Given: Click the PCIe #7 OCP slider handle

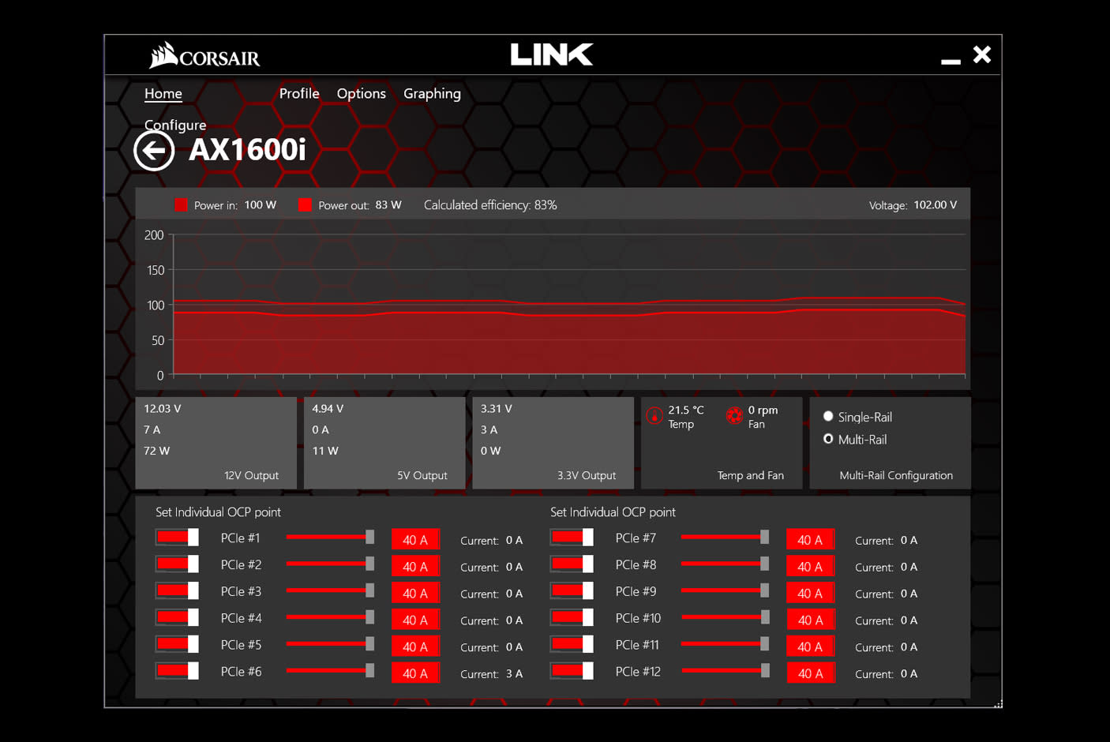Looking at the screenshot, I should pyautogui.click(x=764, y=538).
